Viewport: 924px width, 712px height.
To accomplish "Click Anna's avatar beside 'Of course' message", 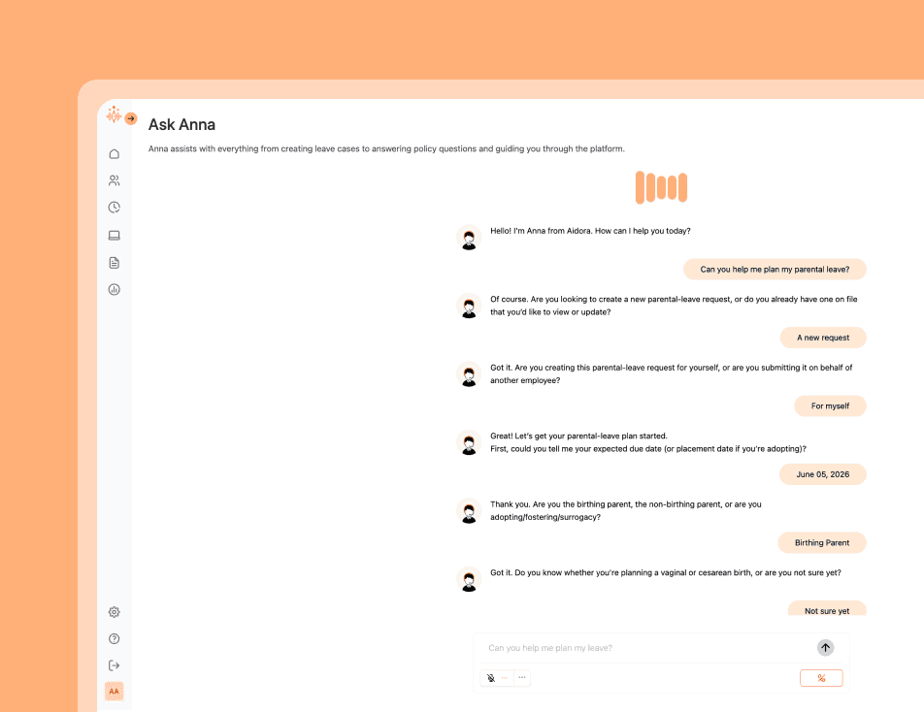I will tap(469, 306).
